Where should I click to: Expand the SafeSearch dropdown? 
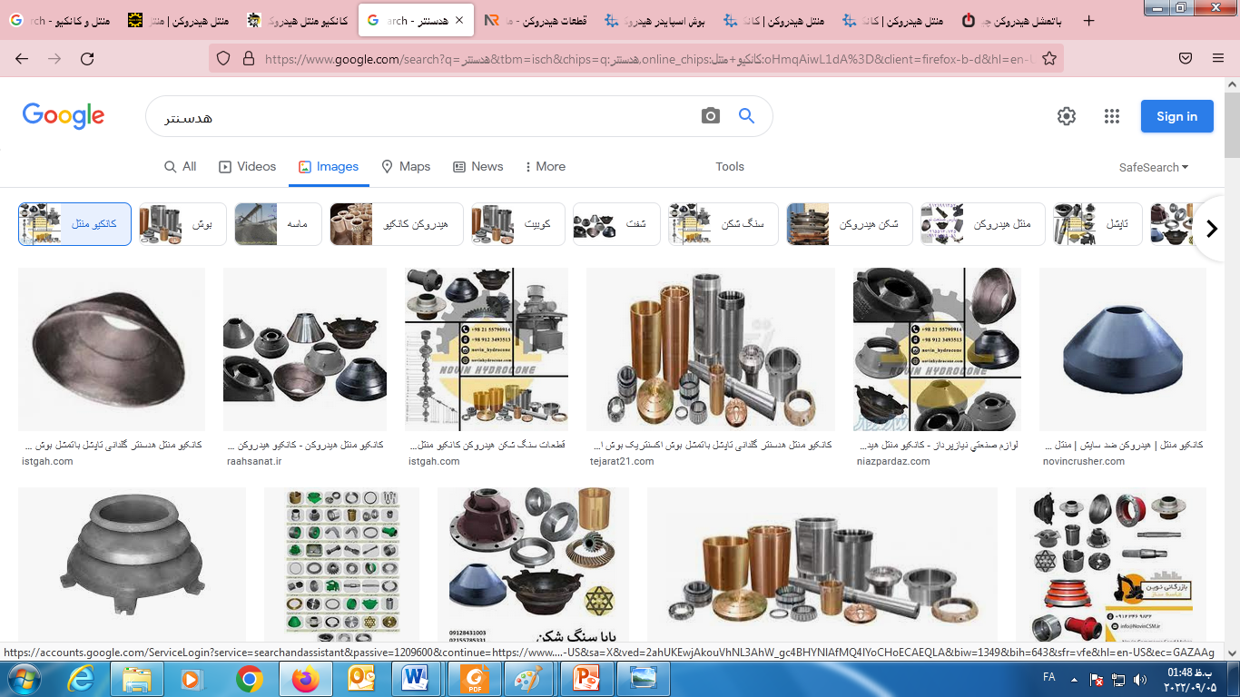tap(1154, 167)
